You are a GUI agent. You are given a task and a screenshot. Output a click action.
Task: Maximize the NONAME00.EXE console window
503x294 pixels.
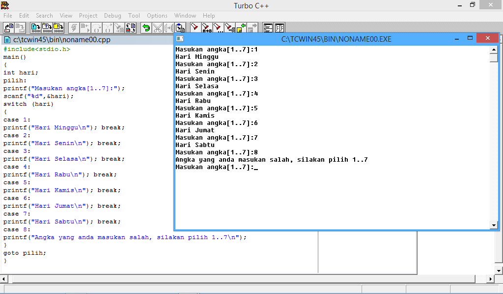[470, 38]
